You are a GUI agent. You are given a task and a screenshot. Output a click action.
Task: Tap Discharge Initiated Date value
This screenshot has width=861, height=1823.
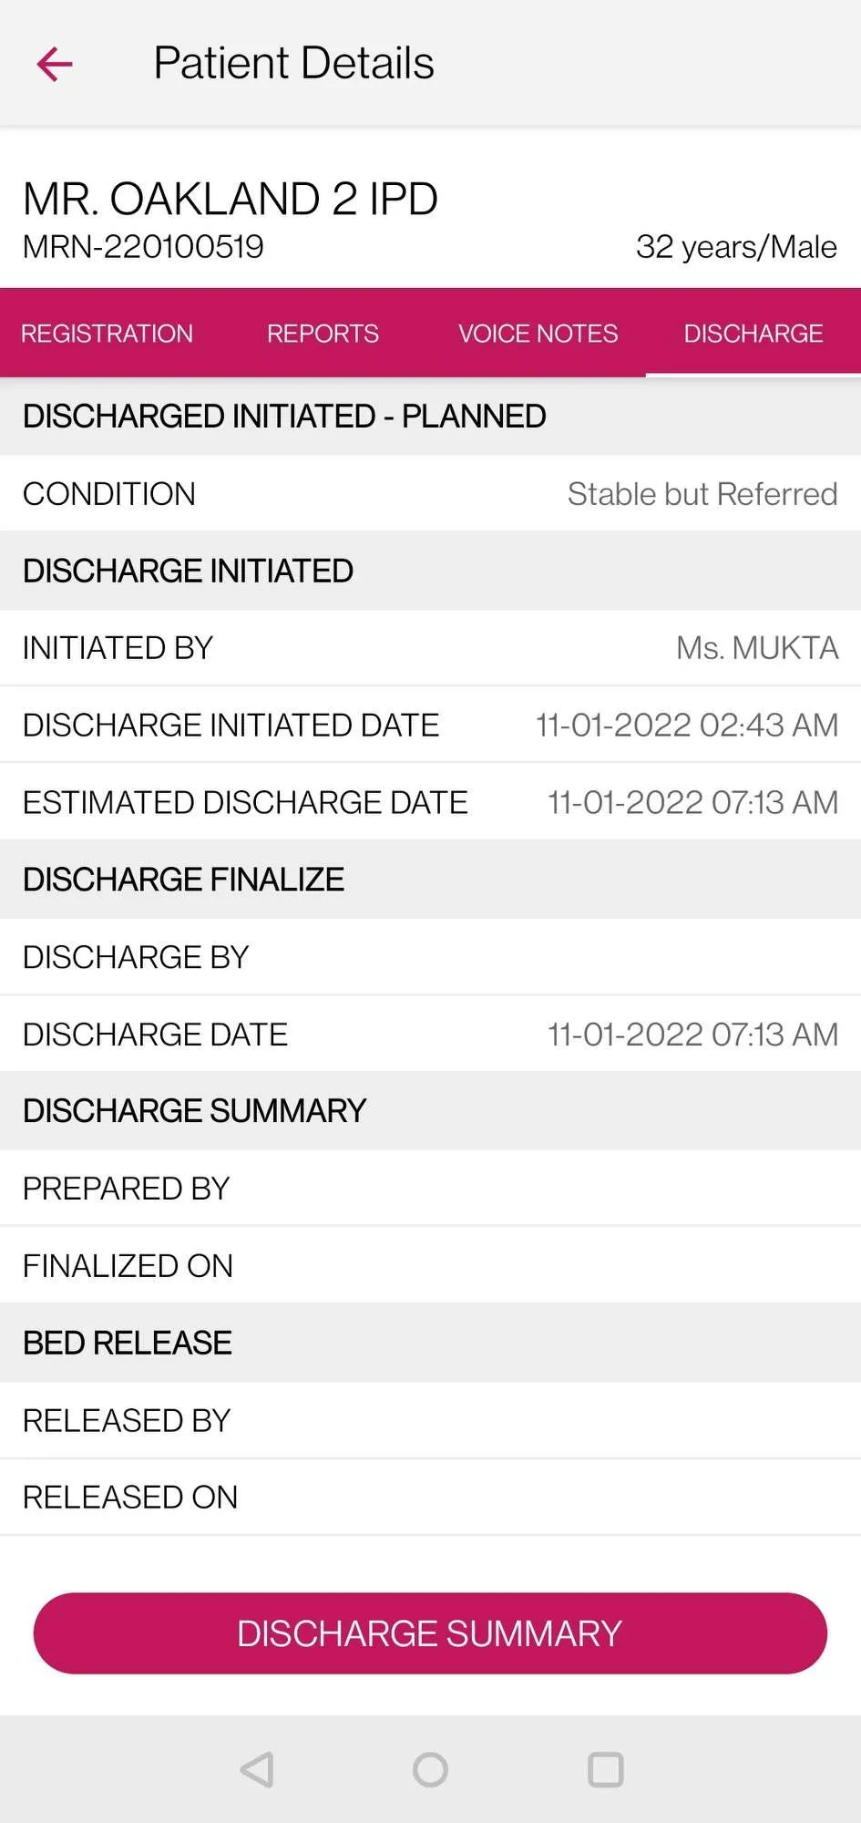[x=687, y=726]
